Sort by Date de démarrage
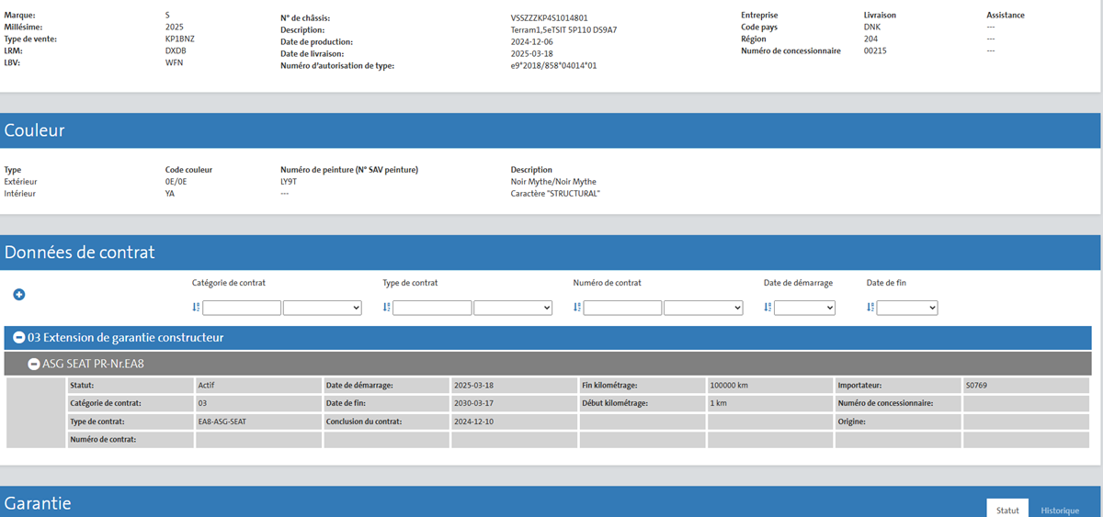Viewport: 1103px width, 517px height. point(768,308)
